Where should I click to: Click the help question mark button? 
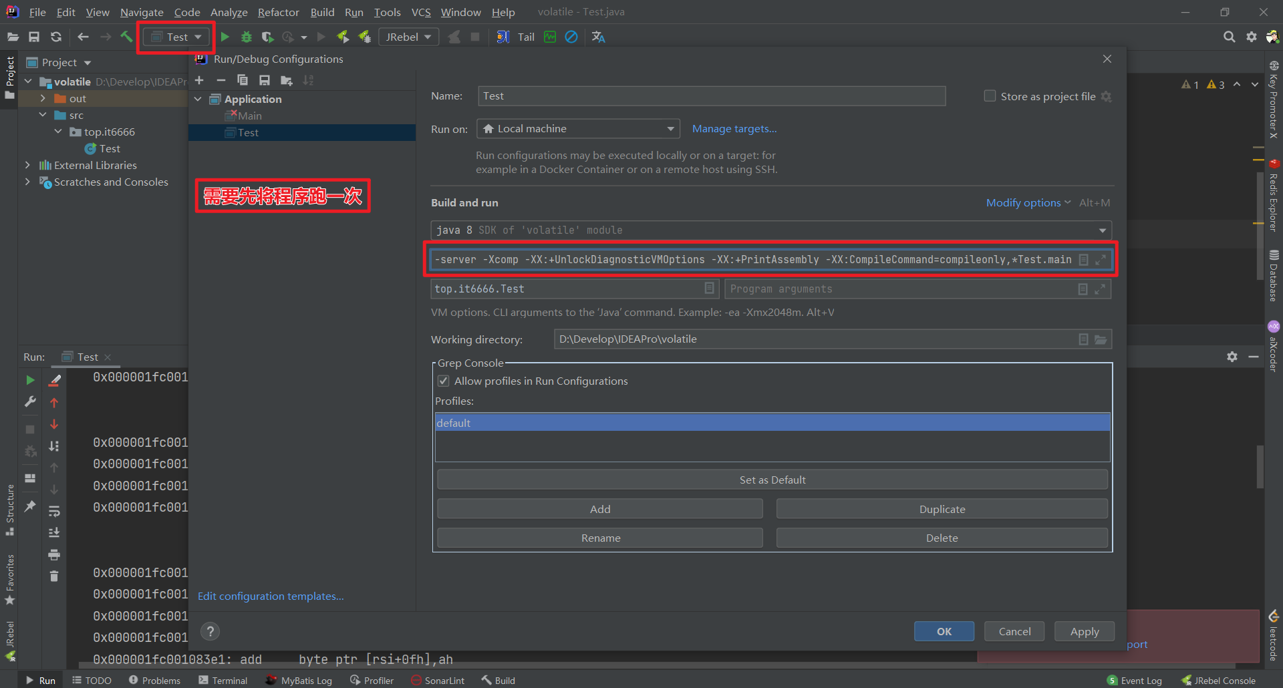(210, 631)
